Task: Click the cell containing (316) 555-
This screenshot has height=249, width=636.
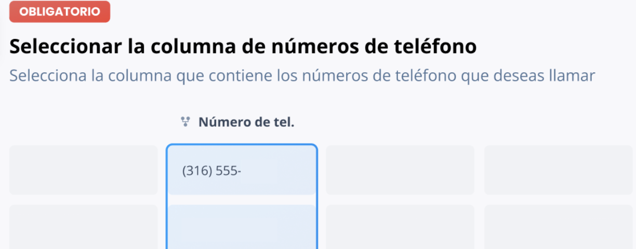Action: (x=242, y=171)
